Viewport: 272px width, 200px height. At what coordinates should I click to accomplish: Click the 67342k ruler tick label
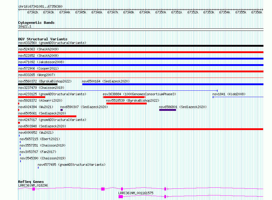pos(33,13)
